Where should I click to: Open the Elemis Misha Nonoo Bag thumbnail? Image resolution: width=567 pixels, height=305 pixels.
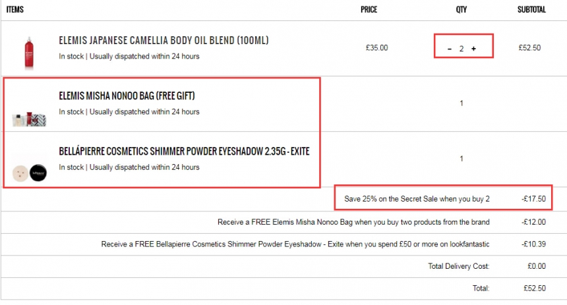(29, 119)
